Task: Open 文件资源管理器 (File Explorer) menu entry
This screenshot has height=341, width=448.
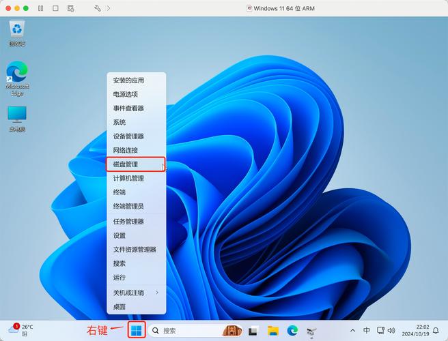Action: pos(137,250)
